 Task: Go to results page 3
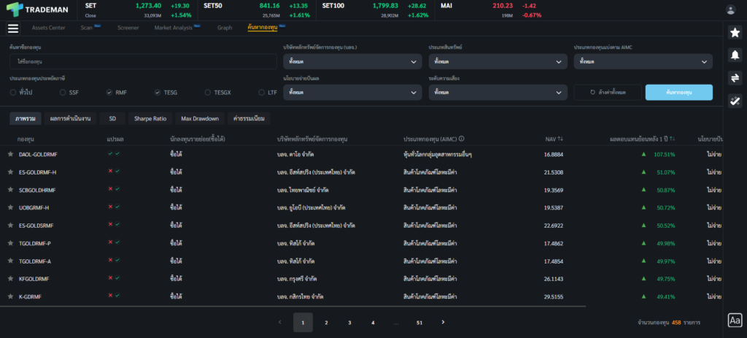point(349,322)
